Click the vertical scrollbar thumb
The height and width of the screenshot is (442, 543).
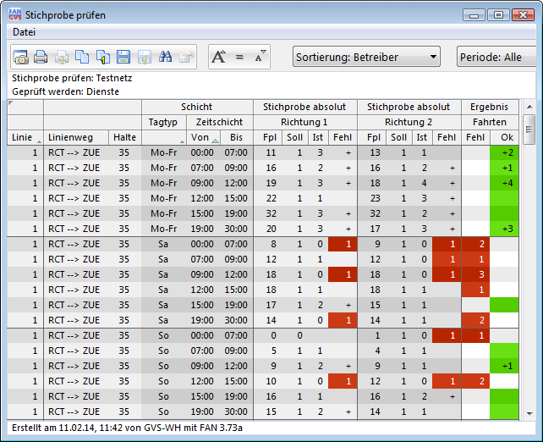(x=529, y=130)
